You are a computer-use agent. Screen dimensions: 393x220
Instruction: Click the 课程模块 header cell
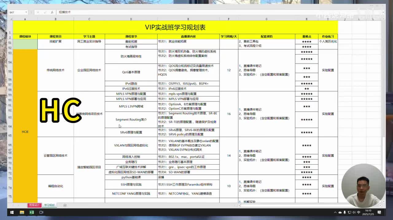pyautogui.click(x=25, y=36)
